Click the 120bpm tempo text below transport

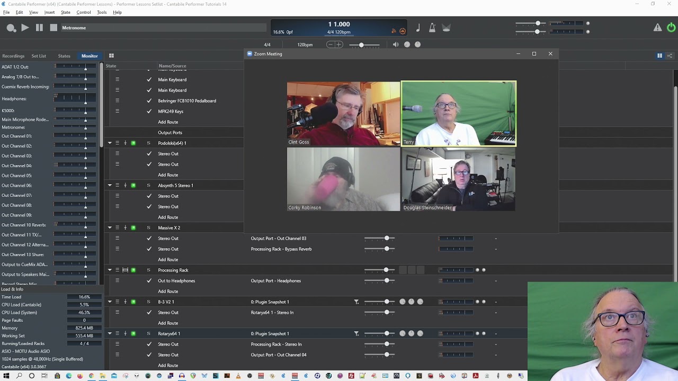tap(305, 44)
